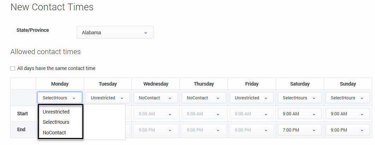This screenshot has width=375, height=145.
Task: Open the Sunday start time 9:00 AM
Action: (x=347, y=114)
